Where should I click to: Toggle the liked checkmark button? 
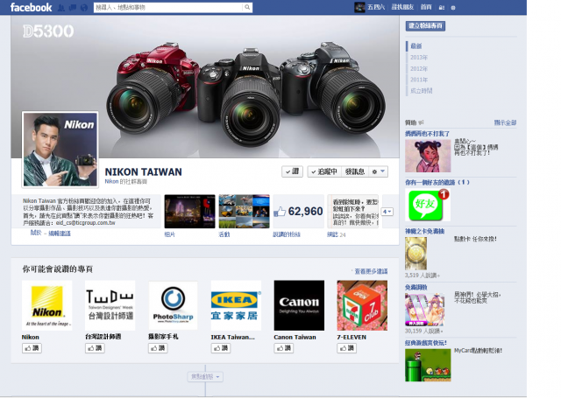[292, 171]
